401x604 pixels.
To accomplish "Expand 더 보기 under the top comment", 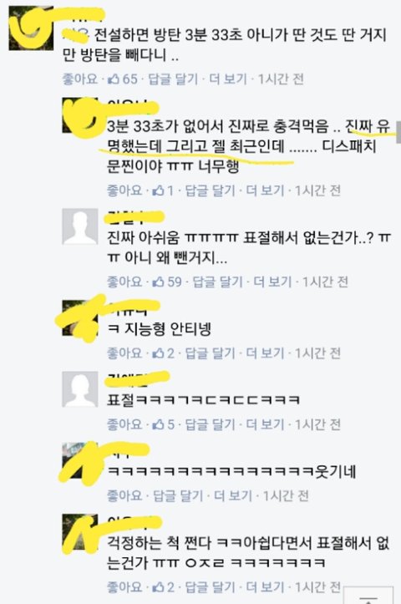I will click(228, 79).
